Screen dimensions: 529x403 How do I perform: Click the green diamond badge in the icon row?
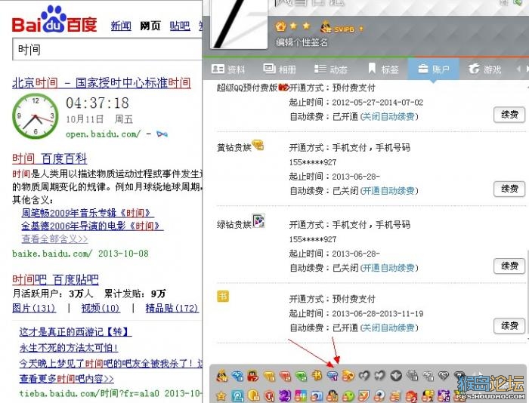pos(301,376)
